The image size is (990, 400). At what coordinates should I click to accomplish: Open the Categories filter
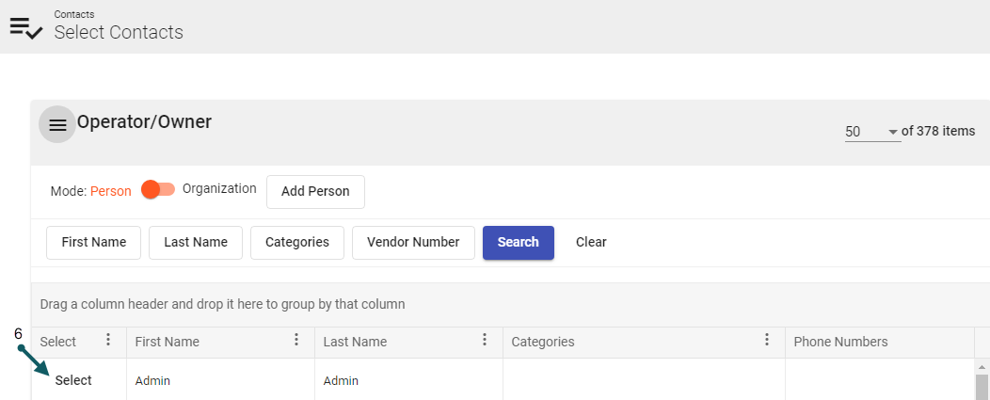(297, 242)
